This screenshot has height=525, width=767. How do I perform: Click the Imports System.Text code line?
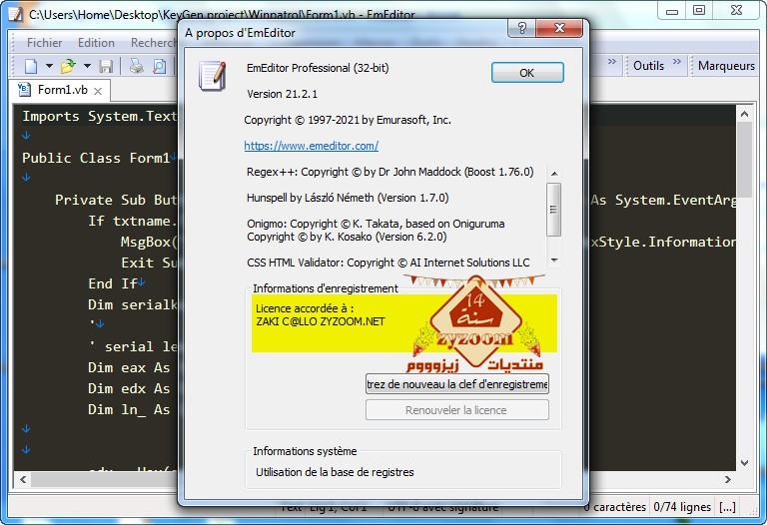click(99, 117)
